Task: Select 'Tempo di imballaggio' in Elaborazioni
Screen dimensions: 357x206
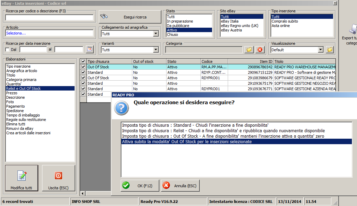Action: [x=23, y=115]
